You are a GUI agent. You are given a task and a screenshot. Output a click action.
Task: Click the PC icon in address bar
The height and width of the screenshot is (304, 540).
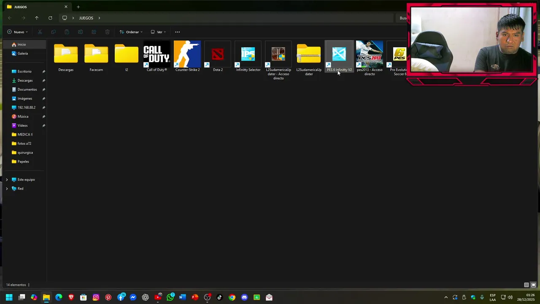65,18
